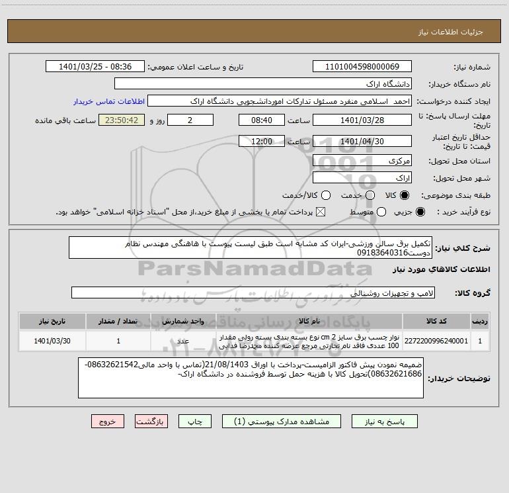Click the ردیف column header
Viewport: 509px width, 493px height.
point(480,321)
